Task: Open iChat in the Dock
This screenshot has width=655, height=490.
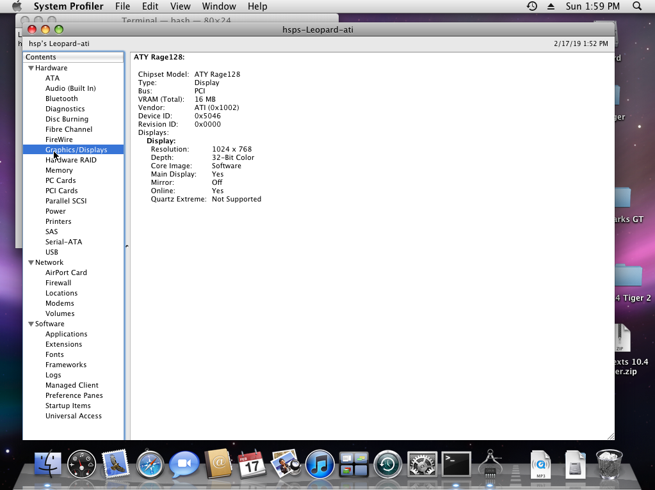Action: pyautogui.click(x=184, y=464)
